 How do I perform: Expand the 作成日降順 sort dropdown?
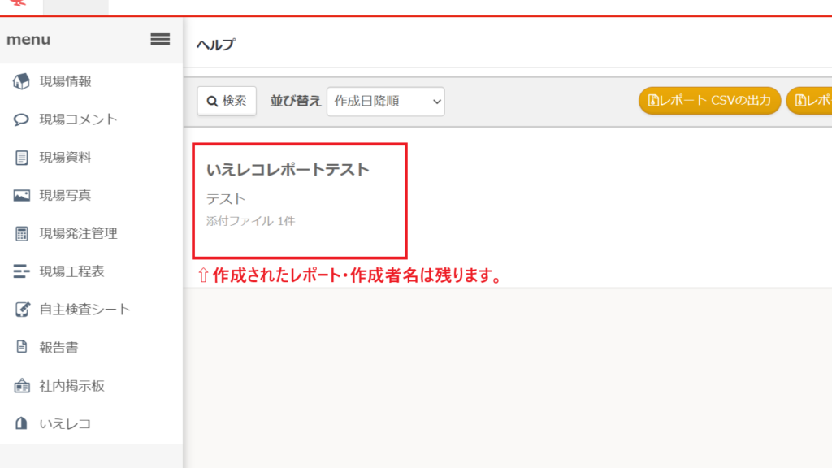[x=385, y=102]
